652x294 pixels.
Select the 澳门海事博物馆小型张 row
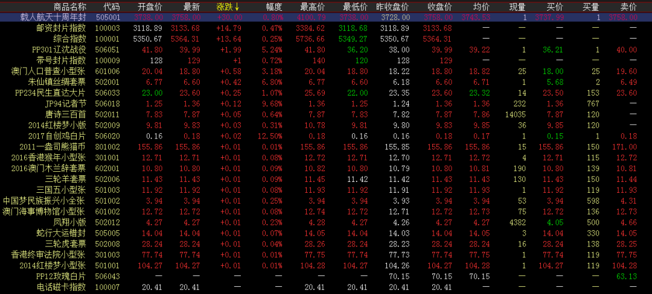coord(326,211)
